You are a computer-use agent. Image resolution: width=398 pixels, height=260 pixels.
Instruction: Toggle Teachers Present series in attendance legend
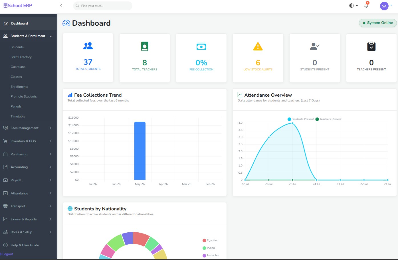click(x=328, y=119)
